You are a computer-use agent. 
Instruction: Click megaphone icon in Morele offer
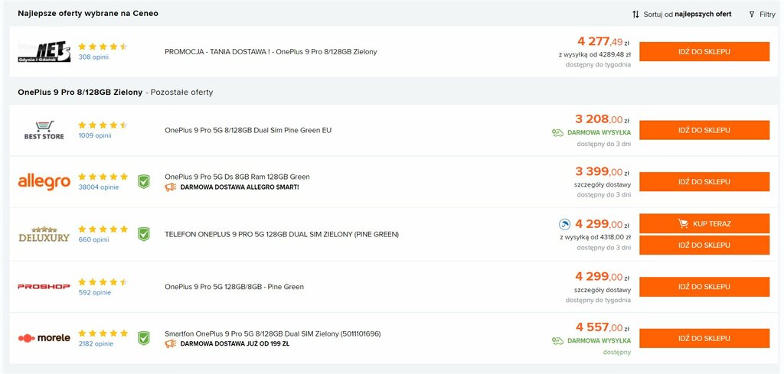tap(171, 343)
